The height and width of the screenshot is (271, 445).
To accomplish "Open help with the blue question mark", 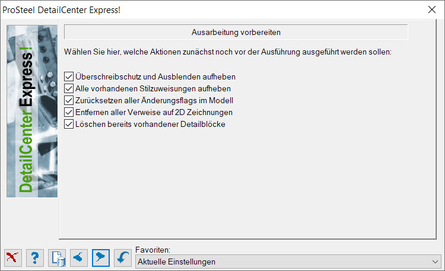I will tap(35, 258).
